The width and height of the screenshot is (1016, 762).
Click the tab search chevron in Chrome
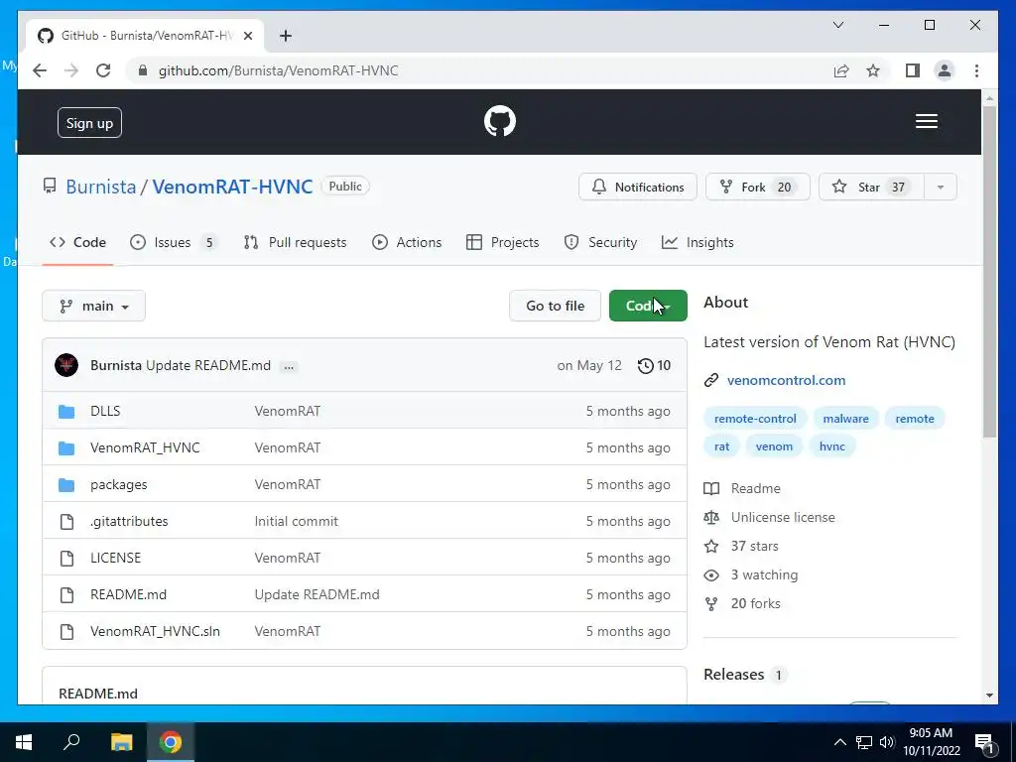[837, 25]
